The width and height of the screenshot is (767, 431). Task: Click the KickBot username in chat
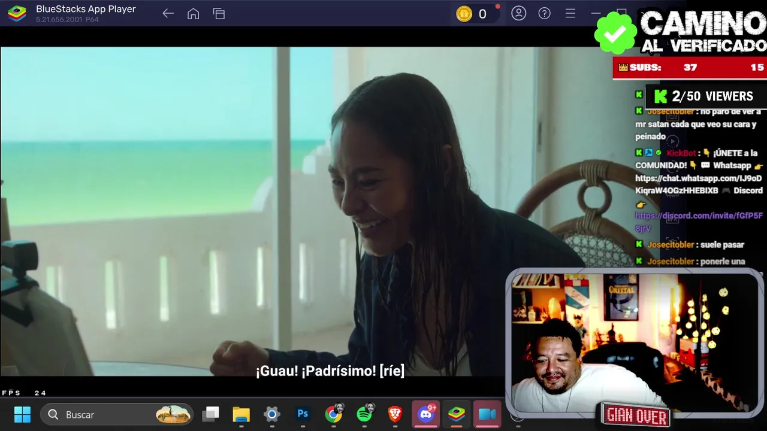(681, 153)
